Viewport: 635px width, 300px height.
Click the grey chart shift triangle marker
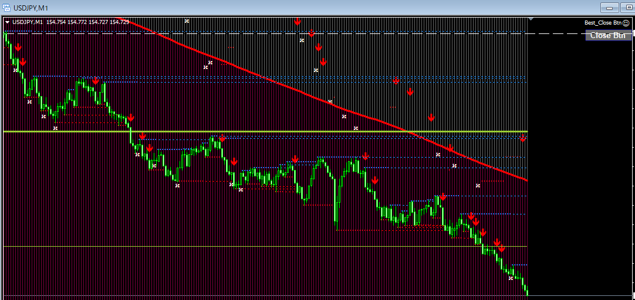pyautogui.click(x=531, y=19)
